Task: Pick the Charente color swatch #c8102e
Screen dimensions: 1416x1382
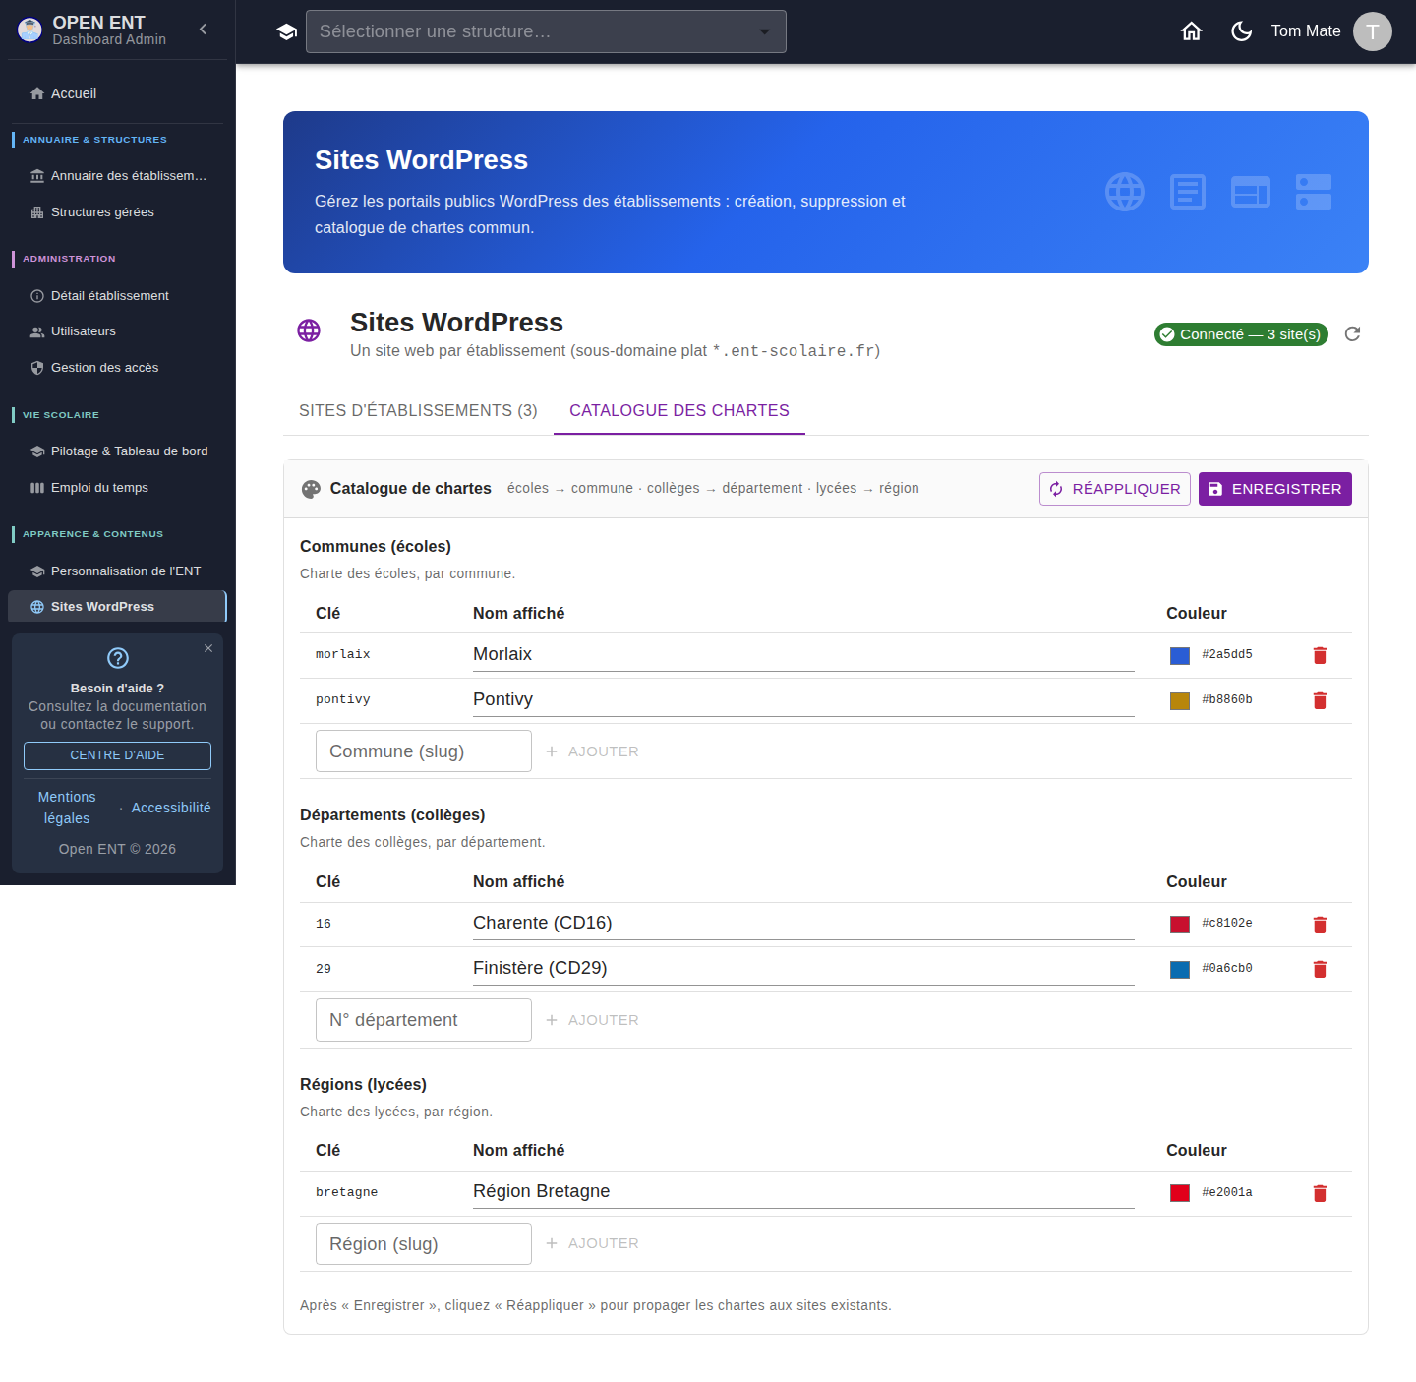Action: pos(1180,925)
